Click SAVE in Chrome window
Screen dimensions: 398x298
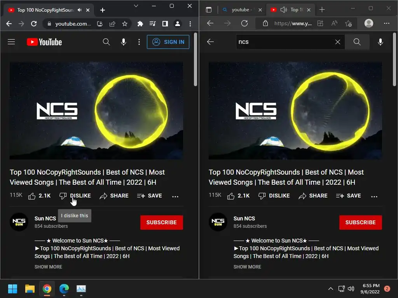click(x=150, y=196)
